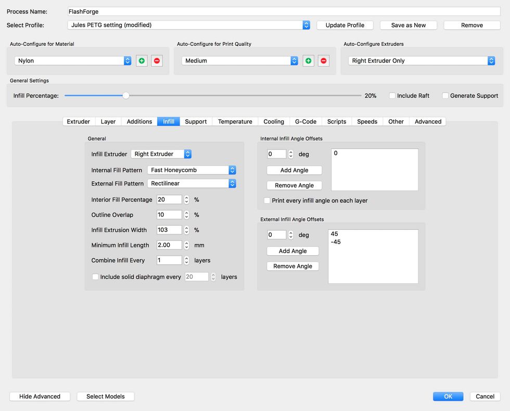The height and width of the screenshot is (411, 510).
Task: Click stepper for Infill Extrusion Width
Action: click(186, 230)
